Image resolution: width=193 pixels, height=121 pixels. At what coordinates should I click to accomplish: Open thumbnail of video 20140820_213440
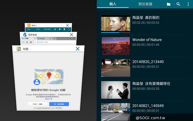tap(115, 68)
